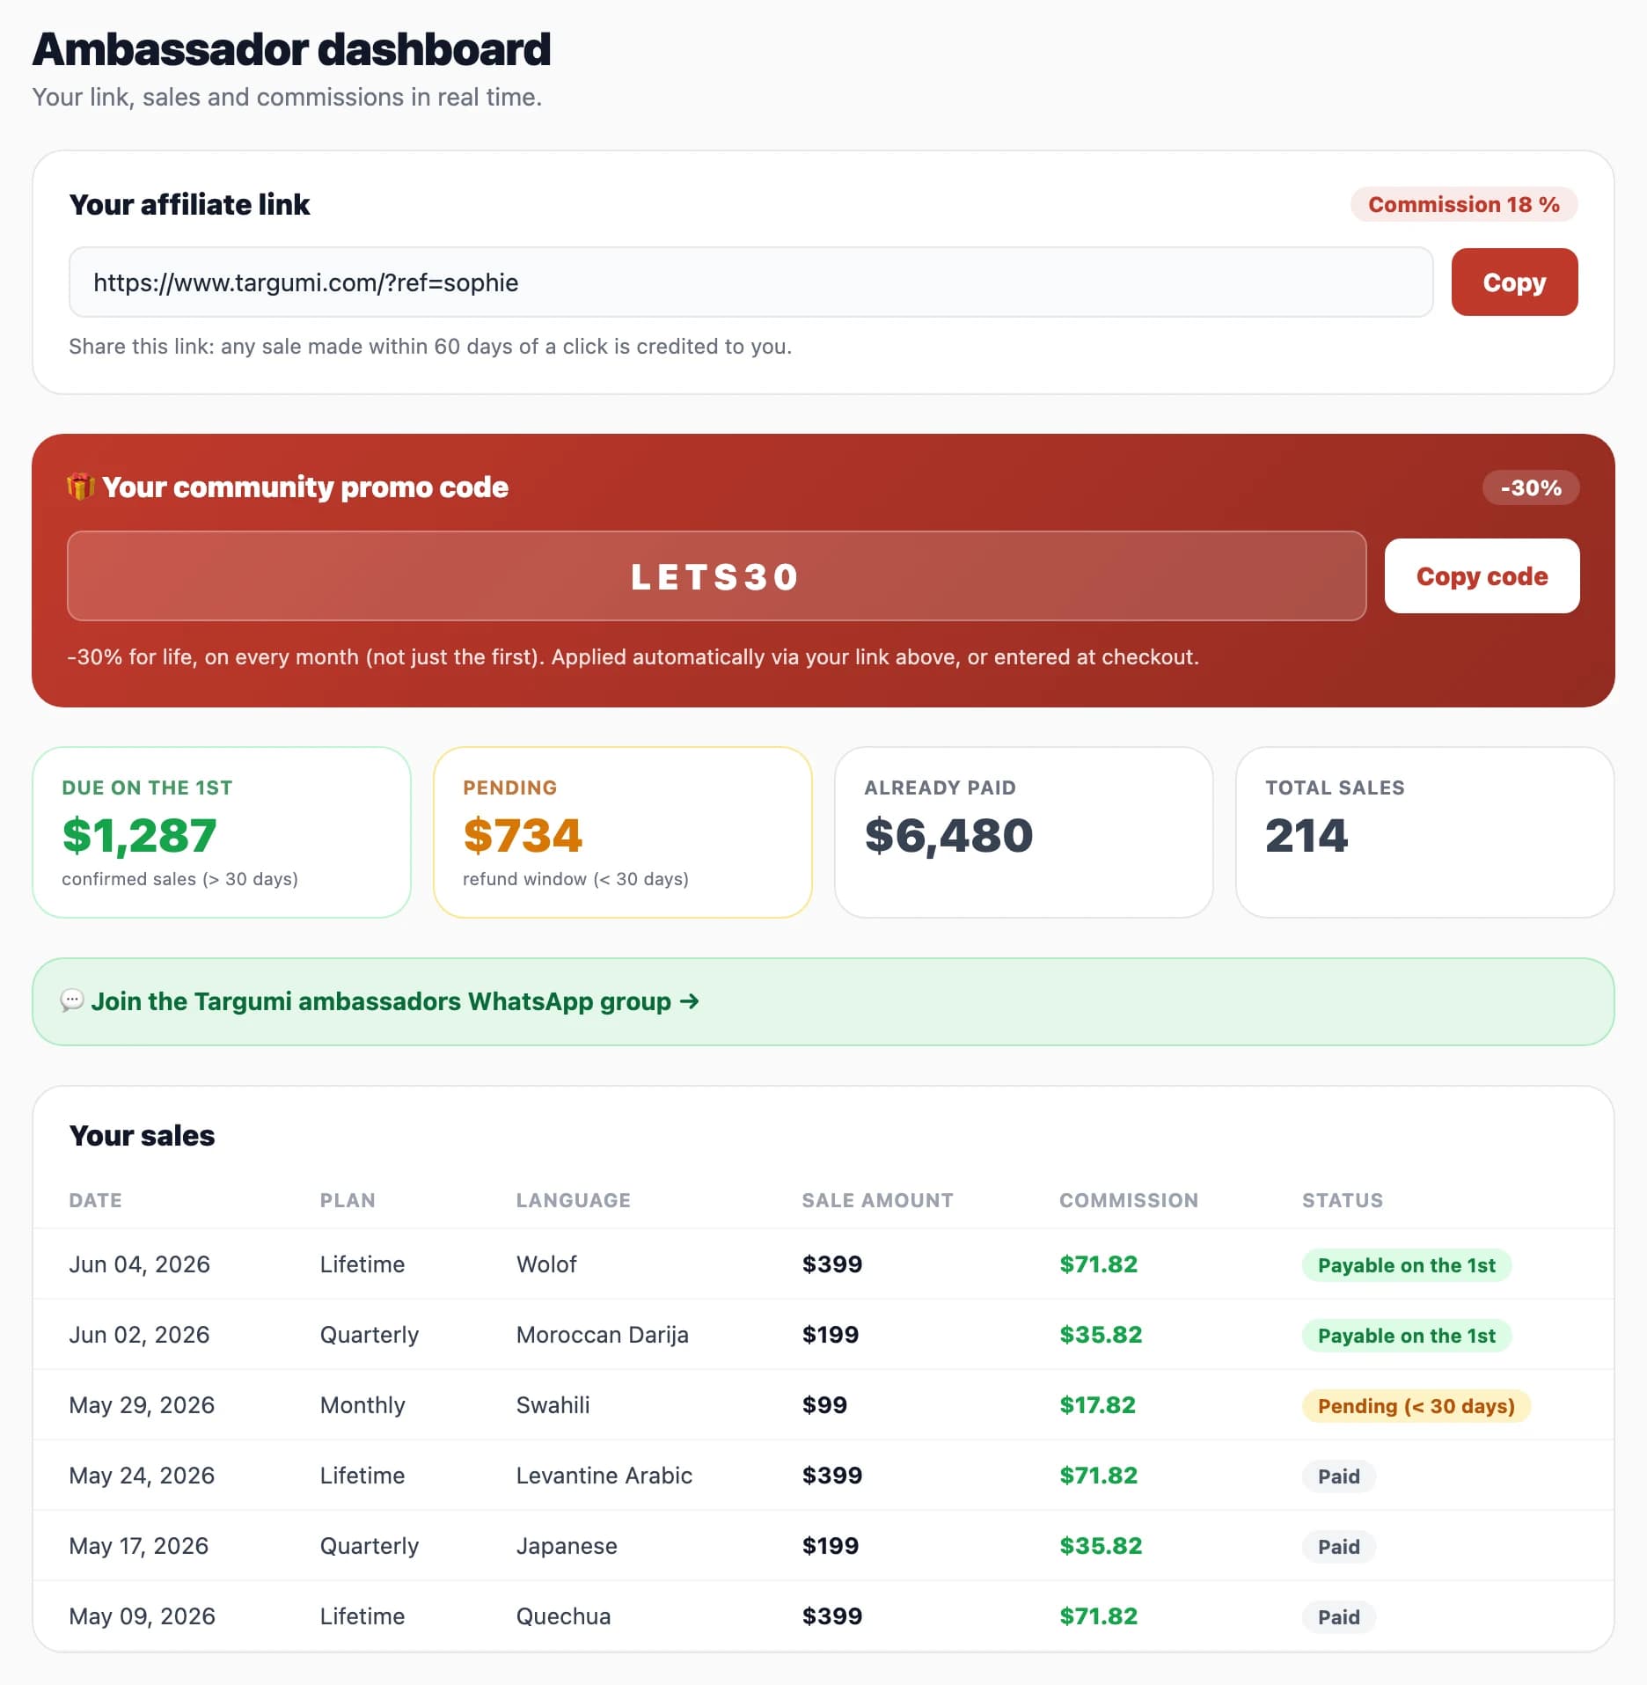
Task: Click the Paid badge in Quechua row
Action: coord(1339,1617)
